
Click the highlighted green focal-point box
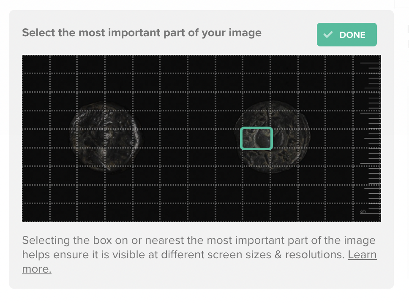256,138
